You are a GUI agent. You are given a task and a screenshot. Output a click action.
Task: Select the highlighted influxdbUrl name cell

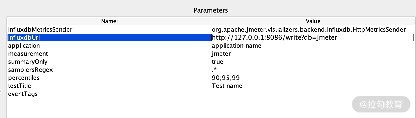(24, 38)
